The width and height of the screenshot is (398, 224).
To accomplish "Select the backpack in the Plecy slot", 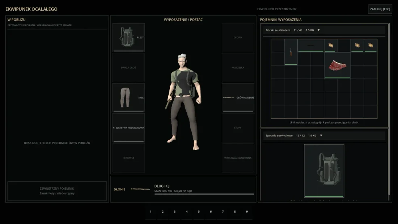I will pos(128,37).
